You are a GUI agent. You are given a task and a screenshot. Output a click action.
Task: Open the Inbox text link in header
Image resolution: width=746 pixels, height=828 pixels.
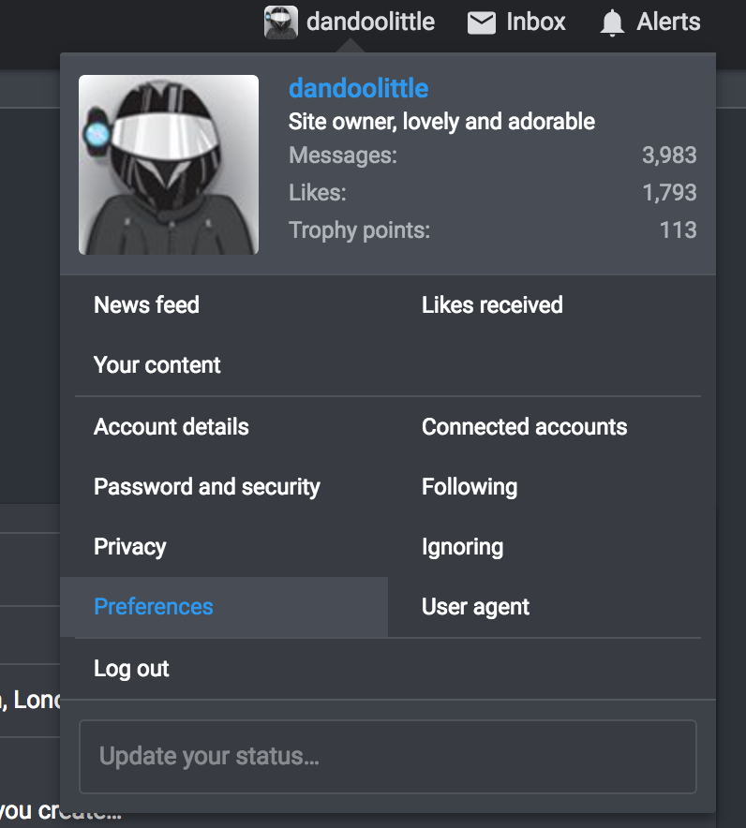[x=536, y=22]
